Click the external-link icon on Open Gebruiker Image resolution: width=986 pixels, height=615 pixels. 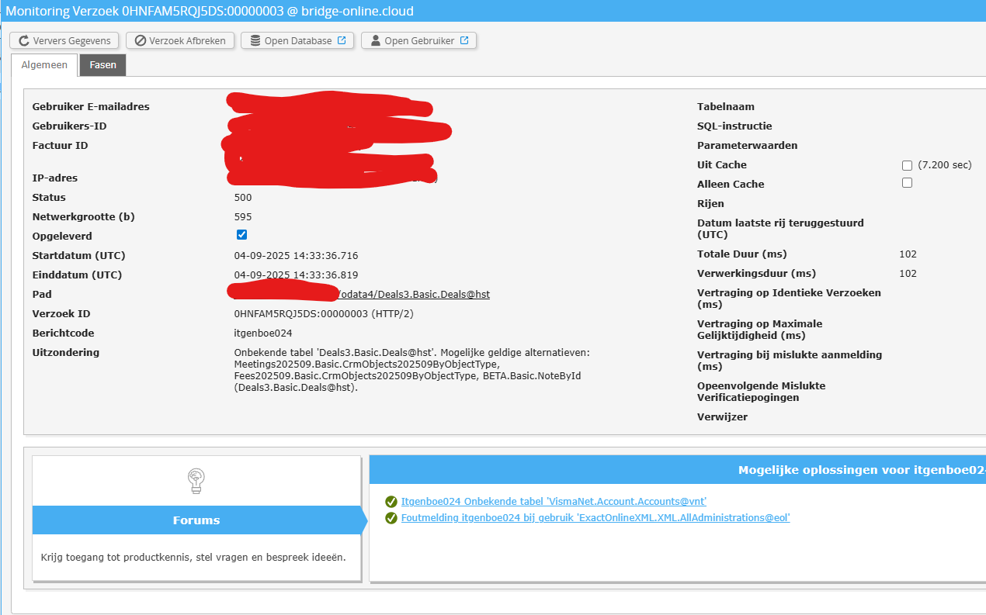464,41
